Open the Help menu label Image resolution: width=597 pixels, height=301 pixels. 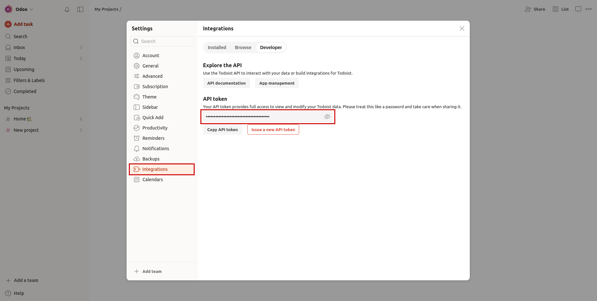click(19, 293)
